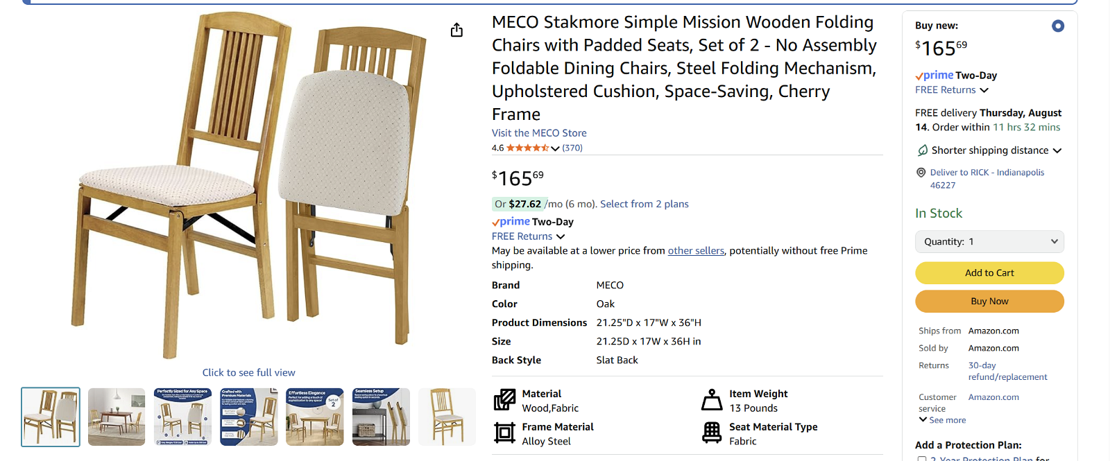Screen dimensions: 1110x461
Task: Open the Quantity dropdown
Action: 989,241
